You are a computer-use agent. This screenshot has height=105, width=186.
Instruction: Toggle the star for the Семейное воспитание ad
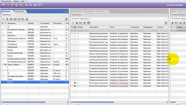(72, 48)
